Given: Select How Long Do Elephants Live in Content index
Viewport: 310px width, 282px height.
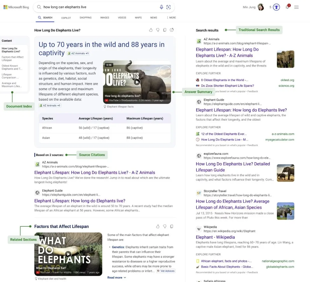Looking at the screenshot, I should (11, 50).
